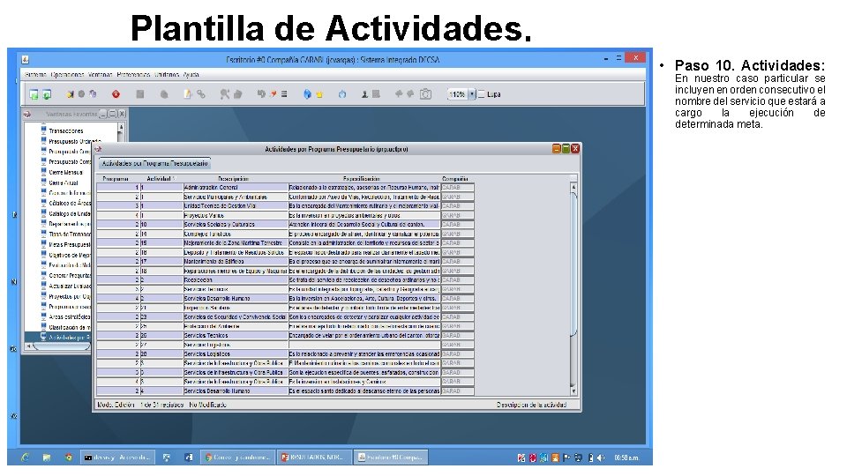Open the Utilidades menu

point(167,74)
